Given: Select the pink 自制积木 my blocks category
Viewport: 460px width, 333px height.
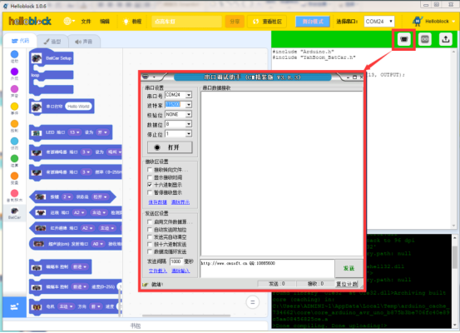Looking at the screenshot, I should tap(14, 196).
